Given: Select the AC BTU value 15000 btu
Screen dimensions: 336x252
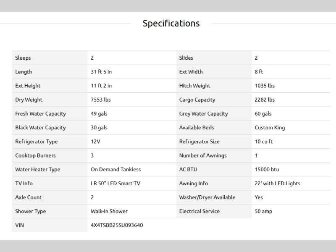Looking at the screenshot, I should [x=267, y=169].
